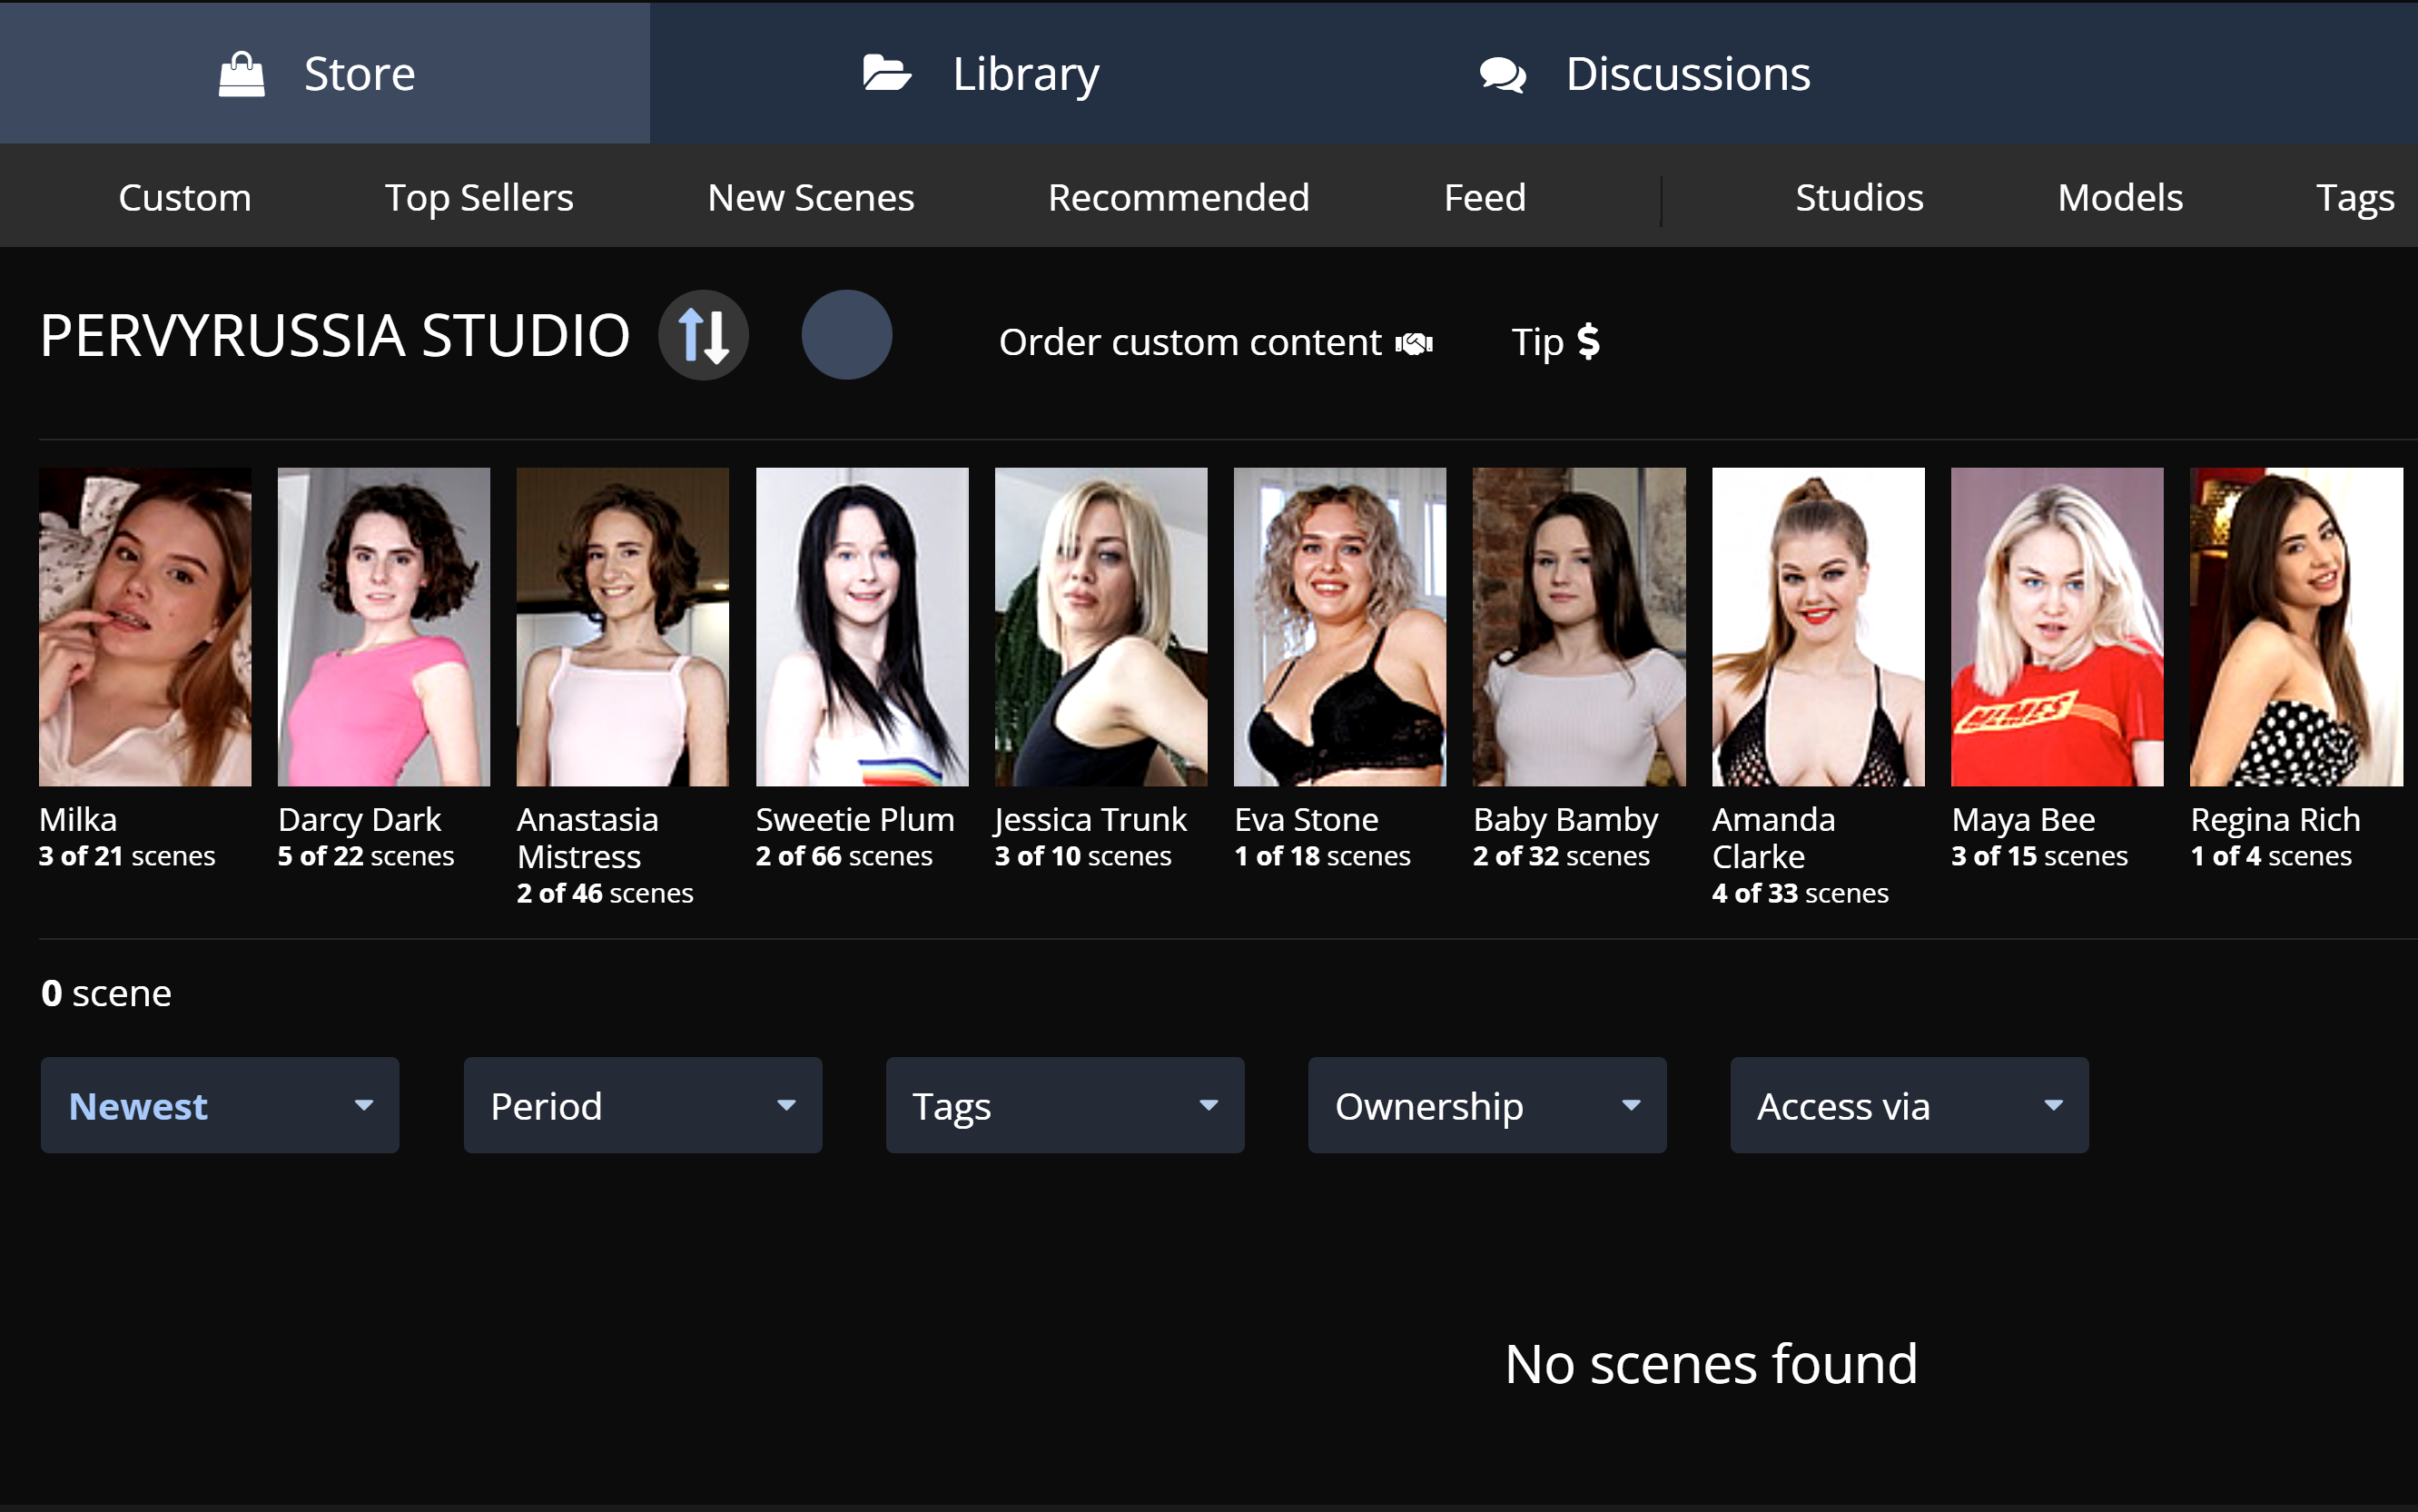
Task: Open the Recommended tab
Action: pos(1178,197)
